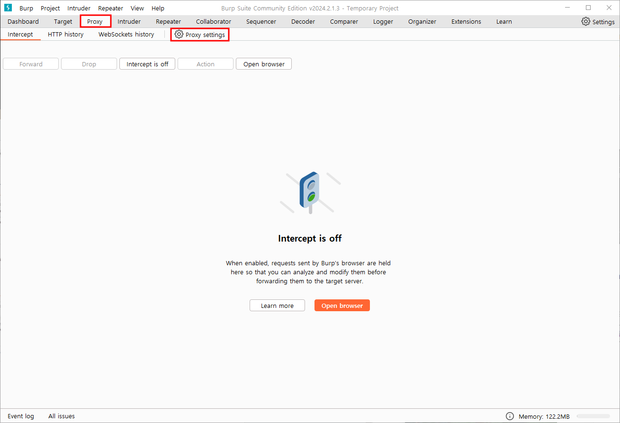The image size is (620, 423).
Task: Open the Burp menu
Action: [26, 8]
